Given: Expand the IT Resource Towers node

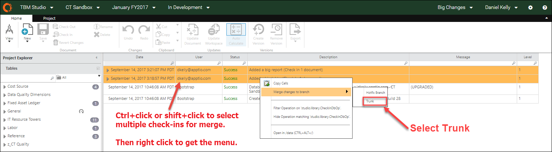Looking at the screenshot, I should coord(5,120).
